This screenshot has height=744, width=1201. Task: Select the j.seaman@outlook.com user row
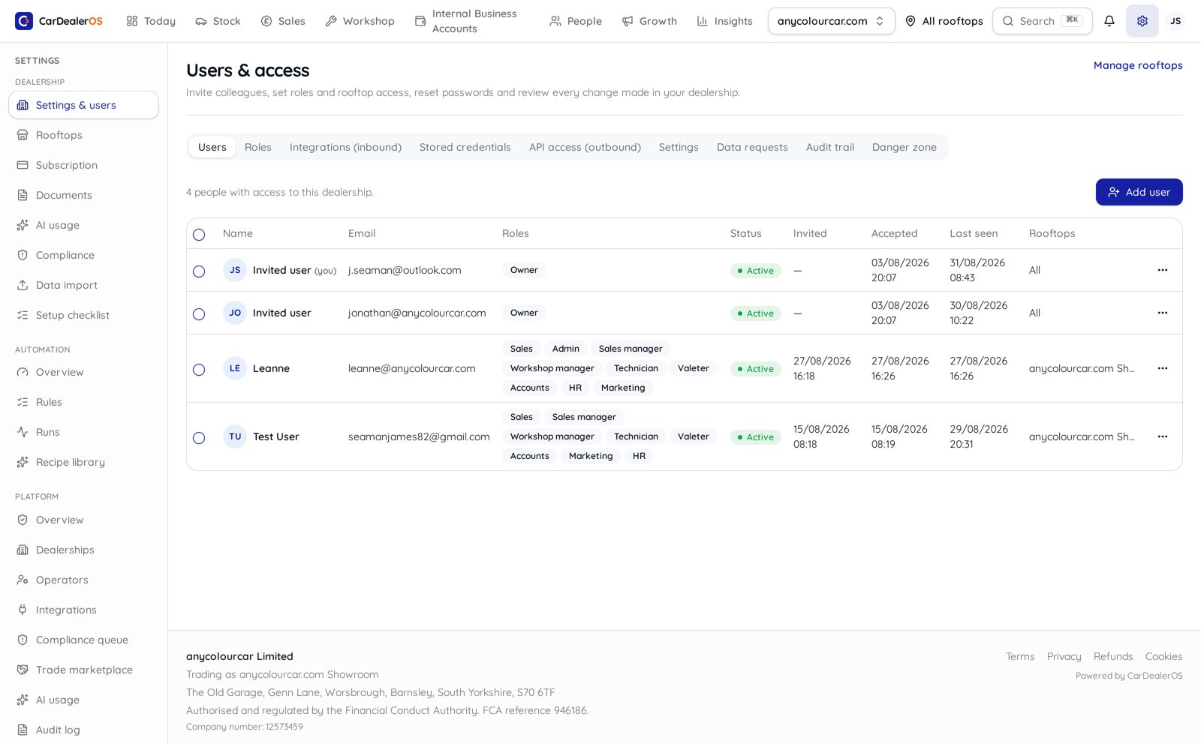click(x=199, y=271)
